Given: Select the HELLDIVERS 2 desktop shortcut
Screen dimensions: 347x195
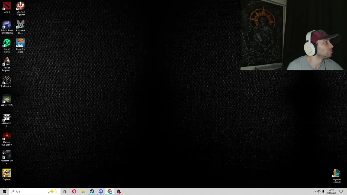Looking at the screenshot, I should click(7, 121).
